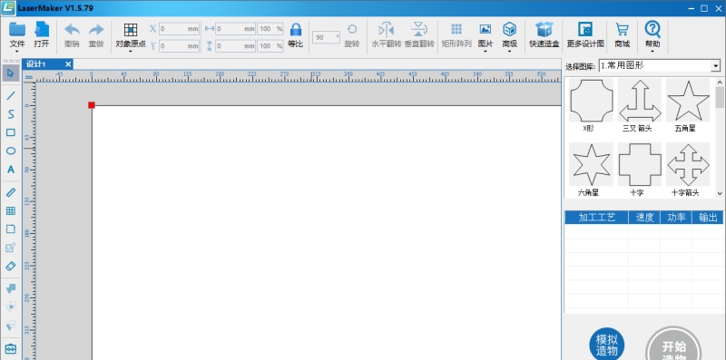Click the shape library scrollbar down arrow
The height and width of the screenshot is (360, 726).
coord(720,193)
